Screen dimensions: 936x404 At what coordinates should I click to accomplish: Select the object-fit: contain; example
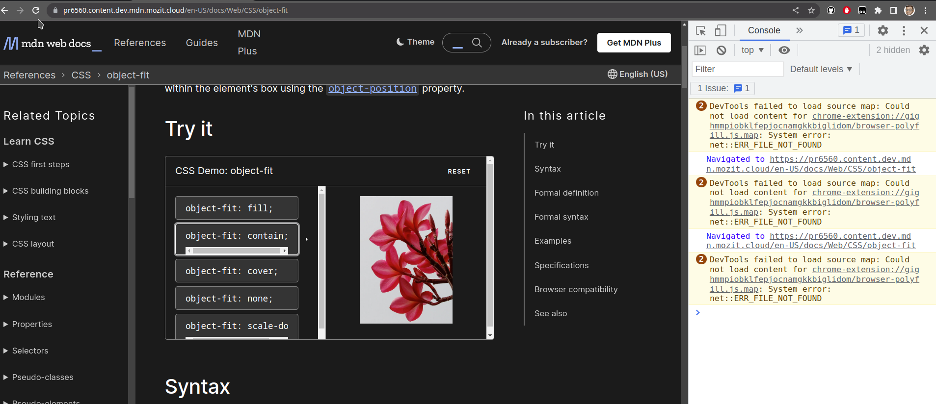tap(237, 239)
